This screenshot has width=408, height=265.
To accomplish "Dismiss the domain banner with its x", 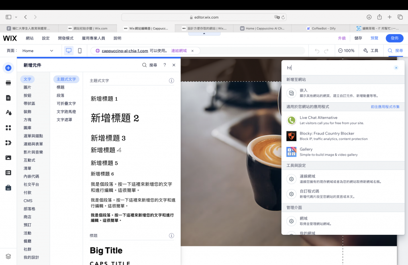I will click(x=192, y=51).
